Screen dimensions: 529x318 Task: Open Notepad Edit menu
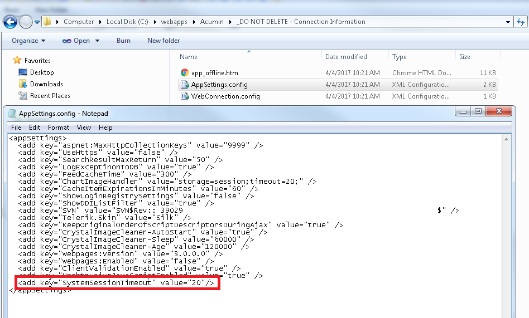(35, 128)
